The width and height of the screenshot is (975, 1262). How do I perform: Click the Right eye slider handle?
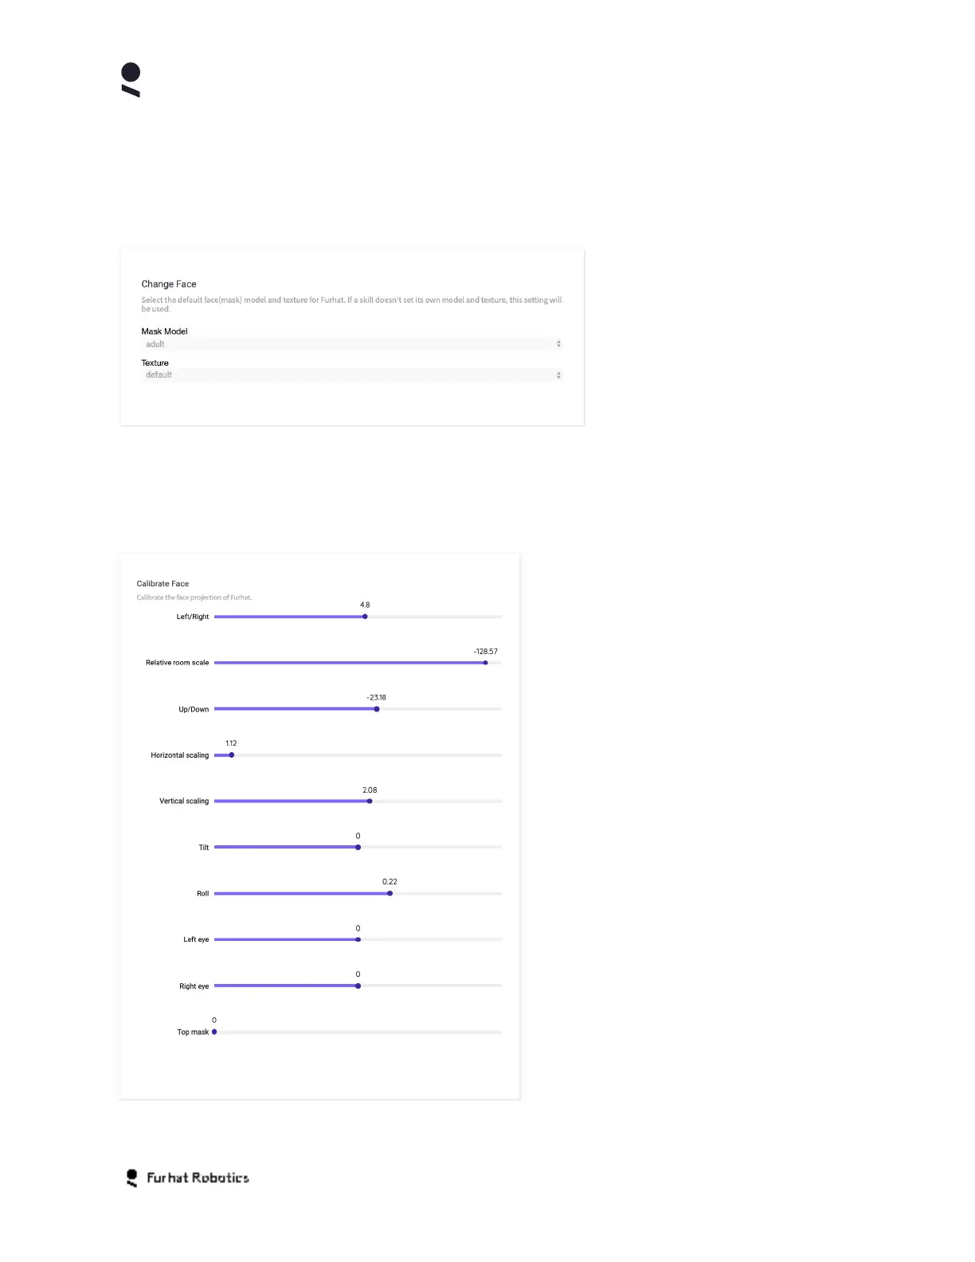(x=358, y=986)
